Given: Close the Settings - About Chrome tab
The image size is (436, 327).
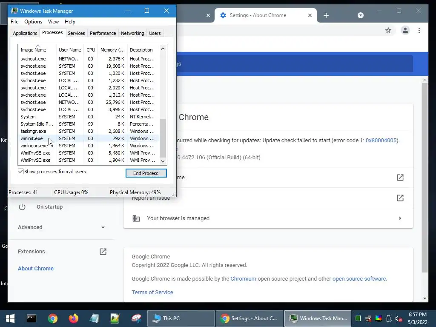Looking at the screenshot, I should point(310,15).
